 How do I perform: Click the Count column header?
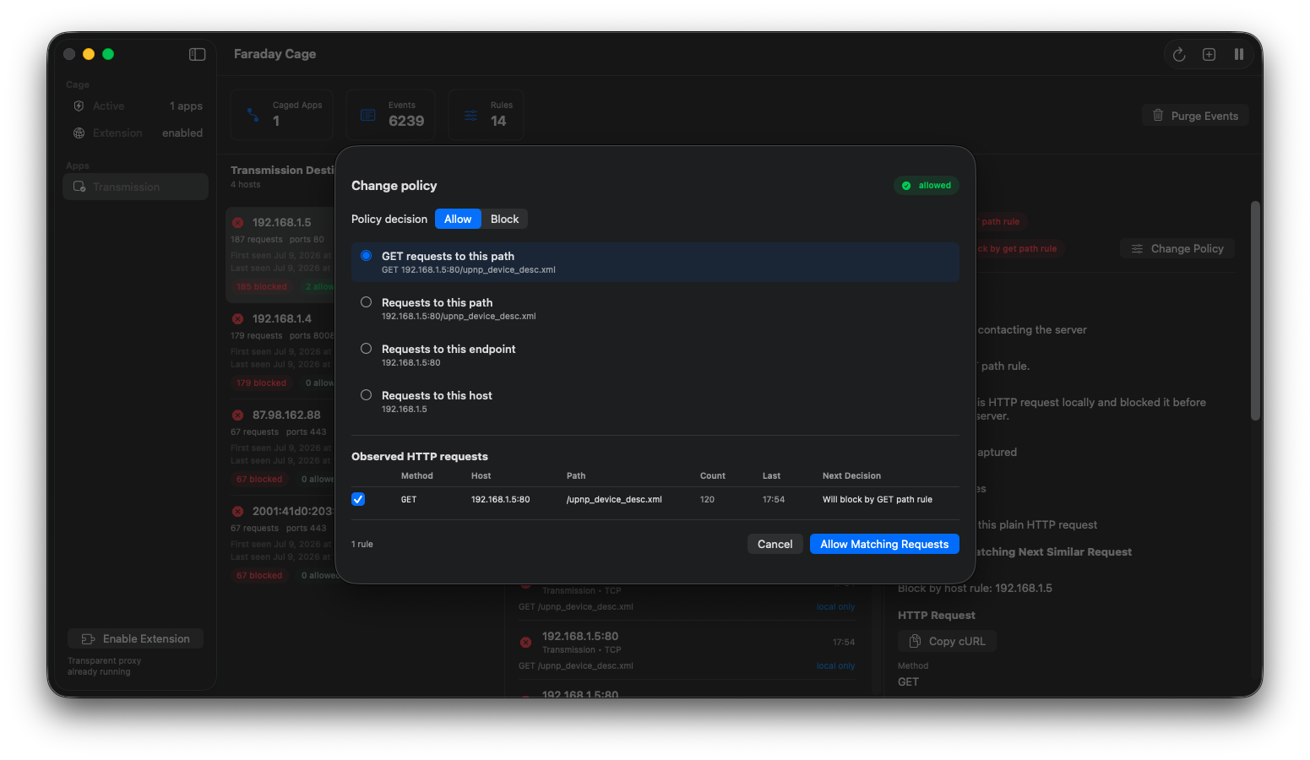713,476
